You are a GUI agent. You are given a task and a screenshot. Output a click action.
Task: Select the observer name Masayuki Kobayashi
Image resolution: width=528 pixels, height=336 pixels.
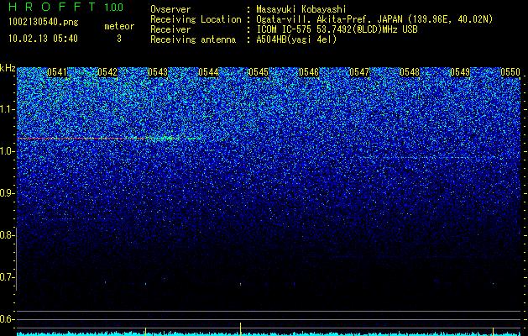(301, 10)
